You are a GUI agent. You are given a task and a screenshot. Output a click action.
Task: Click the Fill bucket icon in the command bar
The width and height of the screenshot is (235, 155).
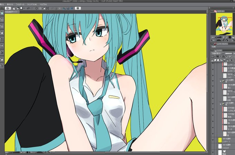tap(44, 8)
